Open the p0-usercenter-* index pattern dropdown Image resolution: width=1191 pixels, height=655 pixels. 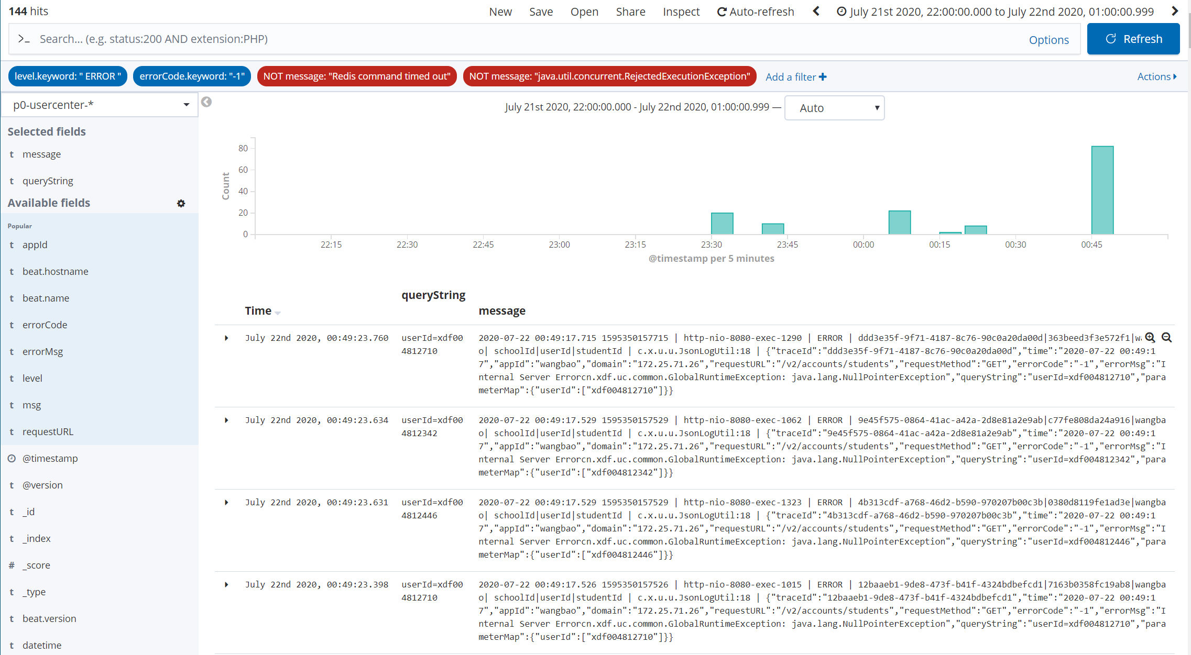click(100, 105)
